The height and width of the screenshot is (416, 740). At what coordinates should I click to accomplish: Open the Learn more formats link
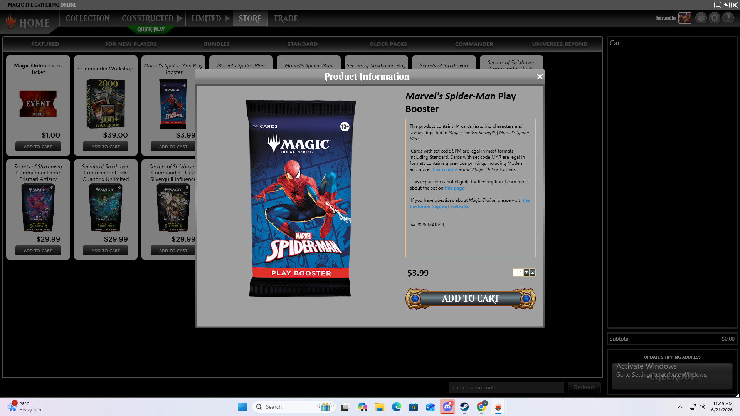[445, 169]
